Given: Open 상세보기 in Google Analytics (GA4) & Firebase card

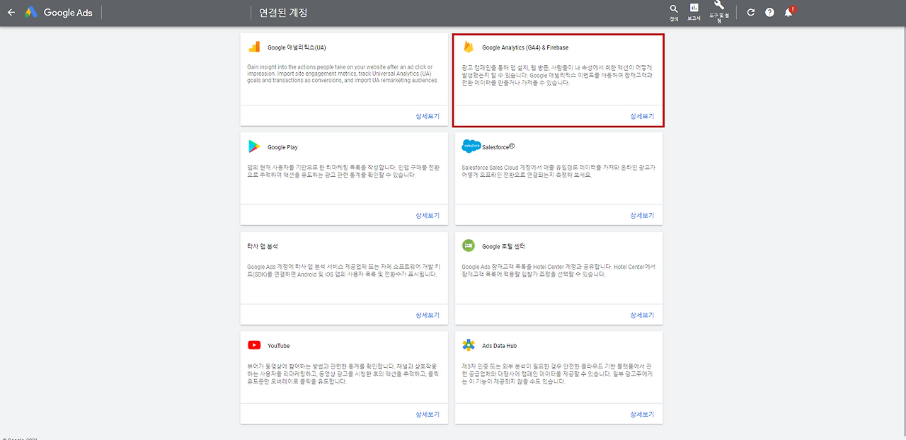Looking at the screenshot, I should (x=642, y=116).
